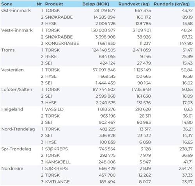Click the KAMSKJELL product cell
This screenshot has height=186, width=195.
58,162
